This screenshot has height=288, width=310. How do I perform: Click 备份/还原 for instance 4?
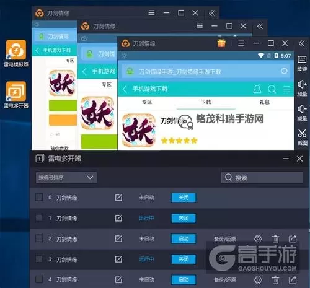(225, 280)
